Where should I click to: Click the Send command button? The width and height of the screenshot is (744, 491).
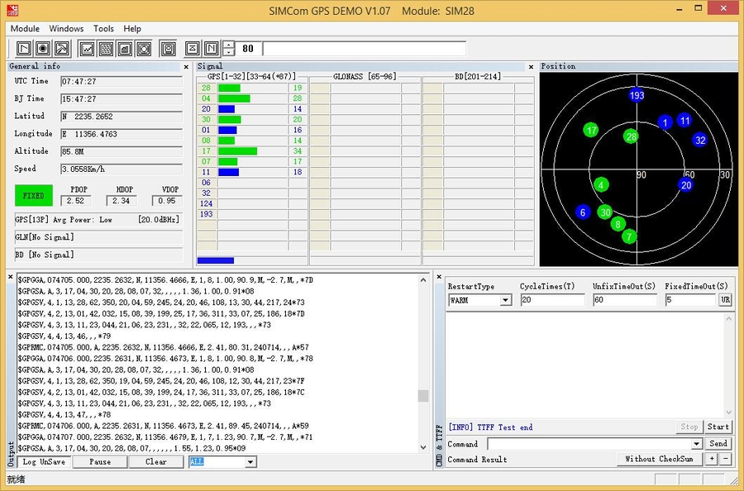(x=718, y=444)
